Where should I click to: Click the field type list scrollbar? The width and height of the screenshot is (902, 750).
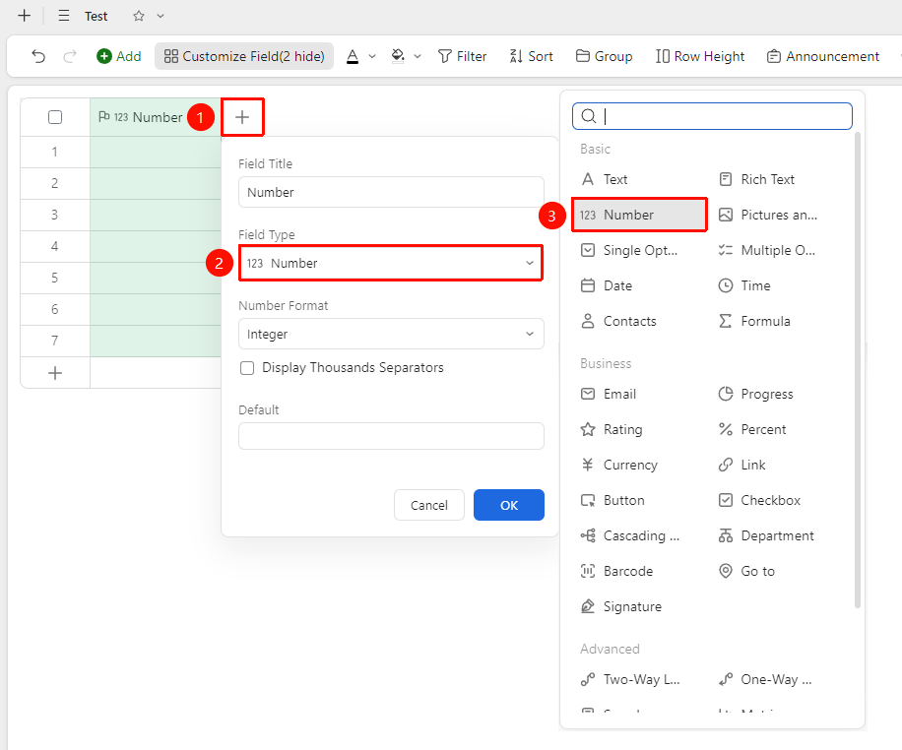pos(858,370)
